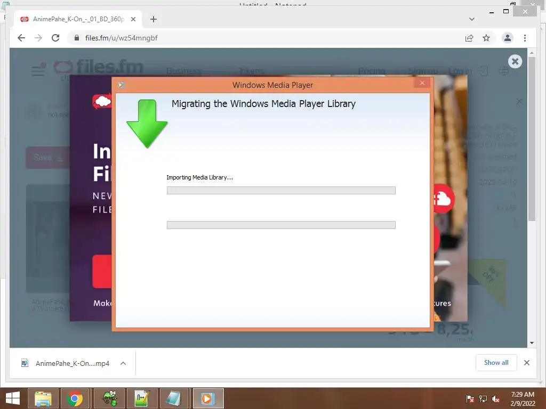546x409 pixels.
Task: Click the Migrating the Windows Media Player Library heading
Action: click(263, 104)
